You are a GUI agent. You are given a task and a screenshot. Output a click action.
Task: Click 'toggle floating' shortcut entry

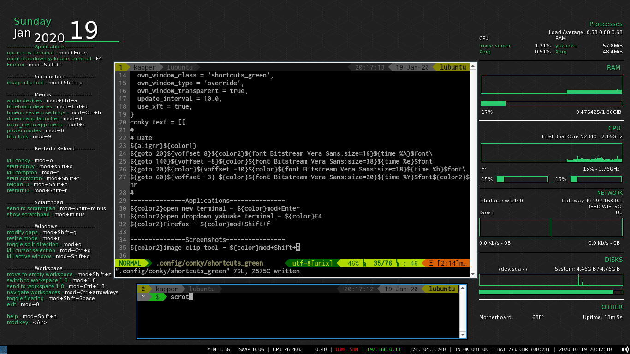[25, 298]
